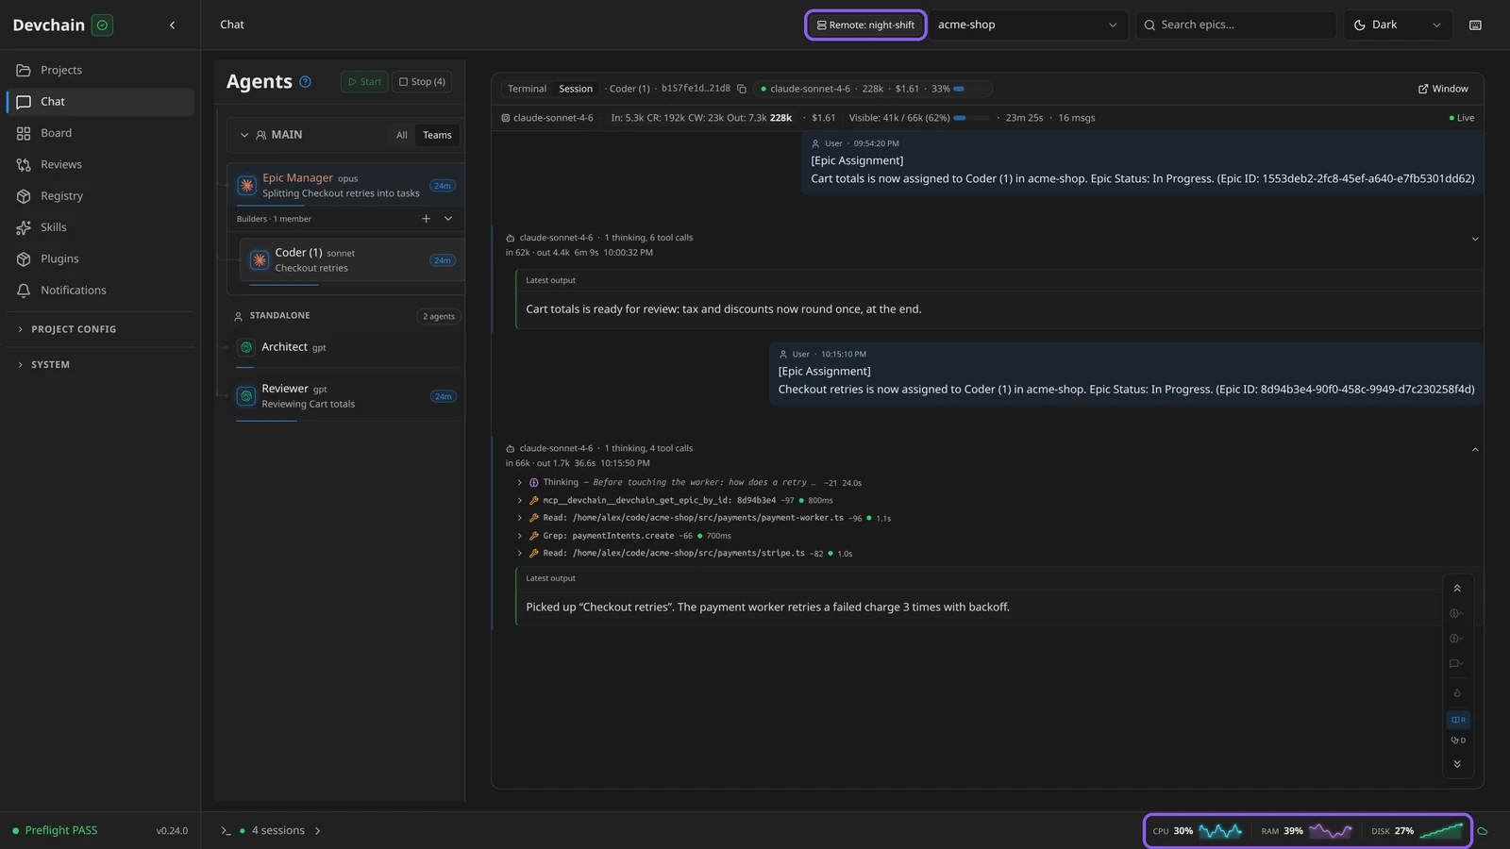Click the Start agents button
The width and height of the screenshot is (1510, 849).
pos(364,82)
